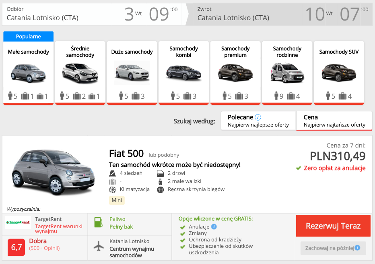Click the Rezerwuj Teraz button
375x264 pixels.
coord(333,226)
